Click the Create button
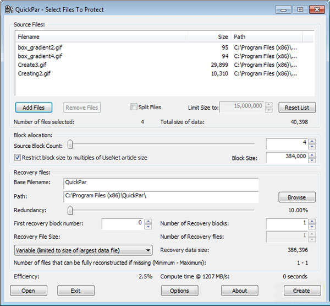The height and width of the screenshot is (306, 330). (302, 291)
